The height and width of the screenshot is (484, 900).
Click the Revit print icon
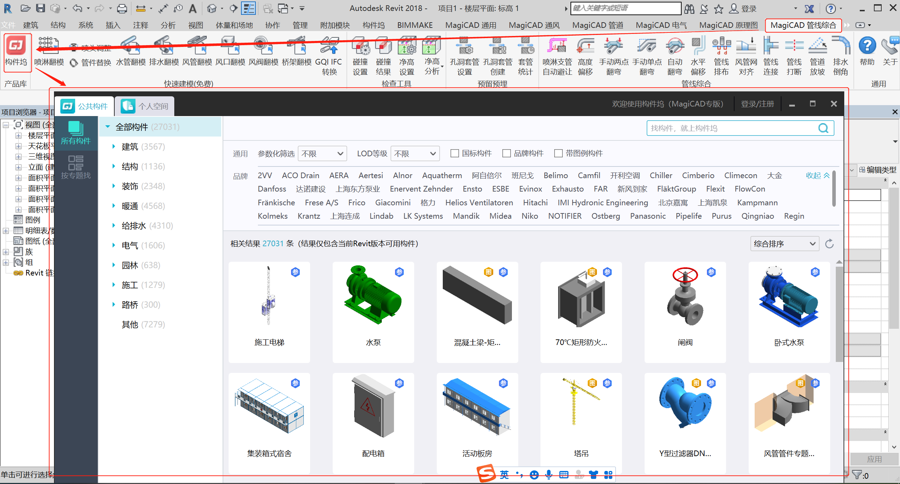(x=122, y=8)
